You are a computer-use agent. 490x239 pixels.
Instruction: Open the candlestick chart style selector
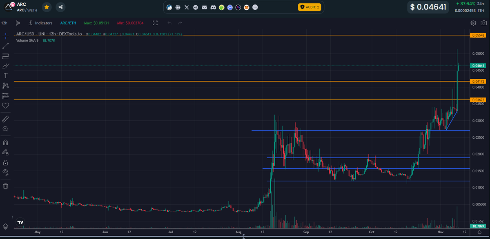(x=19, y=23)
